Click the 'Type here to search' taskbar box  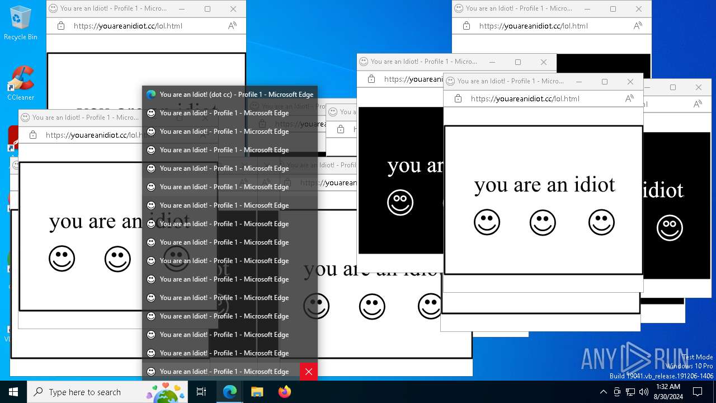tap(108, 392)
